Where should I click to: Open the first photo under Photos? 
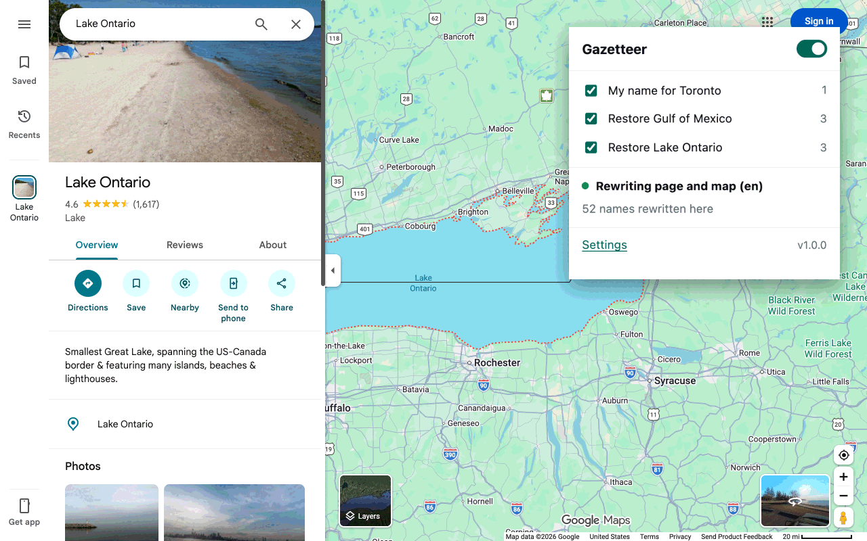112,513
